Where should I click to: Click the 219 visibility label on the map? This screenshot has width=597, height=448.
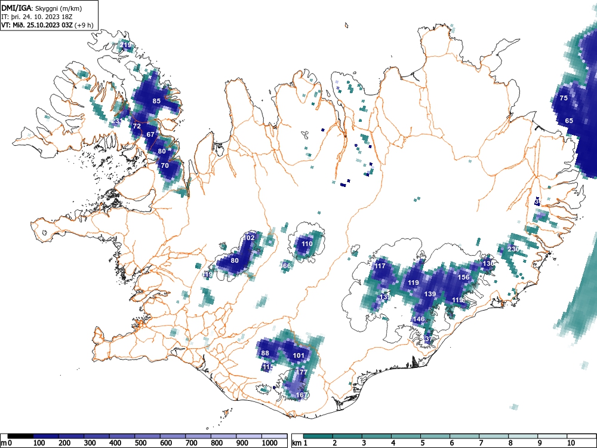[x=125, y=45]
